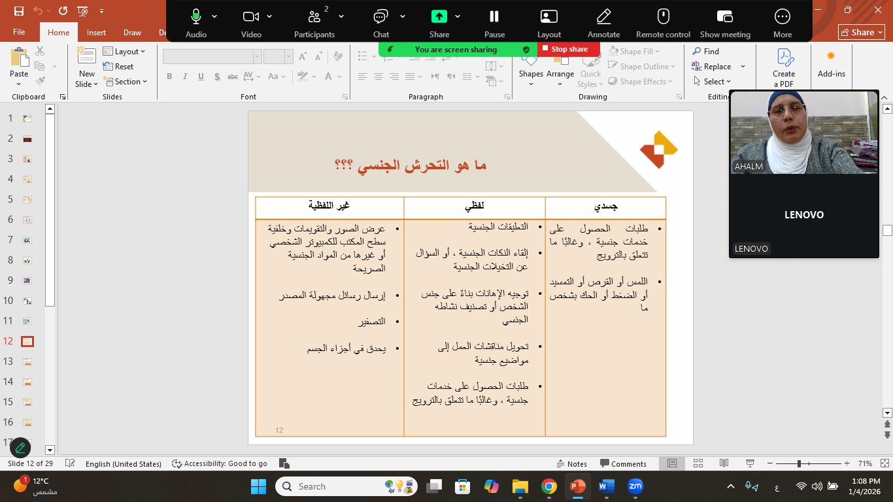Open PowerPoint from the Windows taskbar
893x502 pixels.
point(577,486)
